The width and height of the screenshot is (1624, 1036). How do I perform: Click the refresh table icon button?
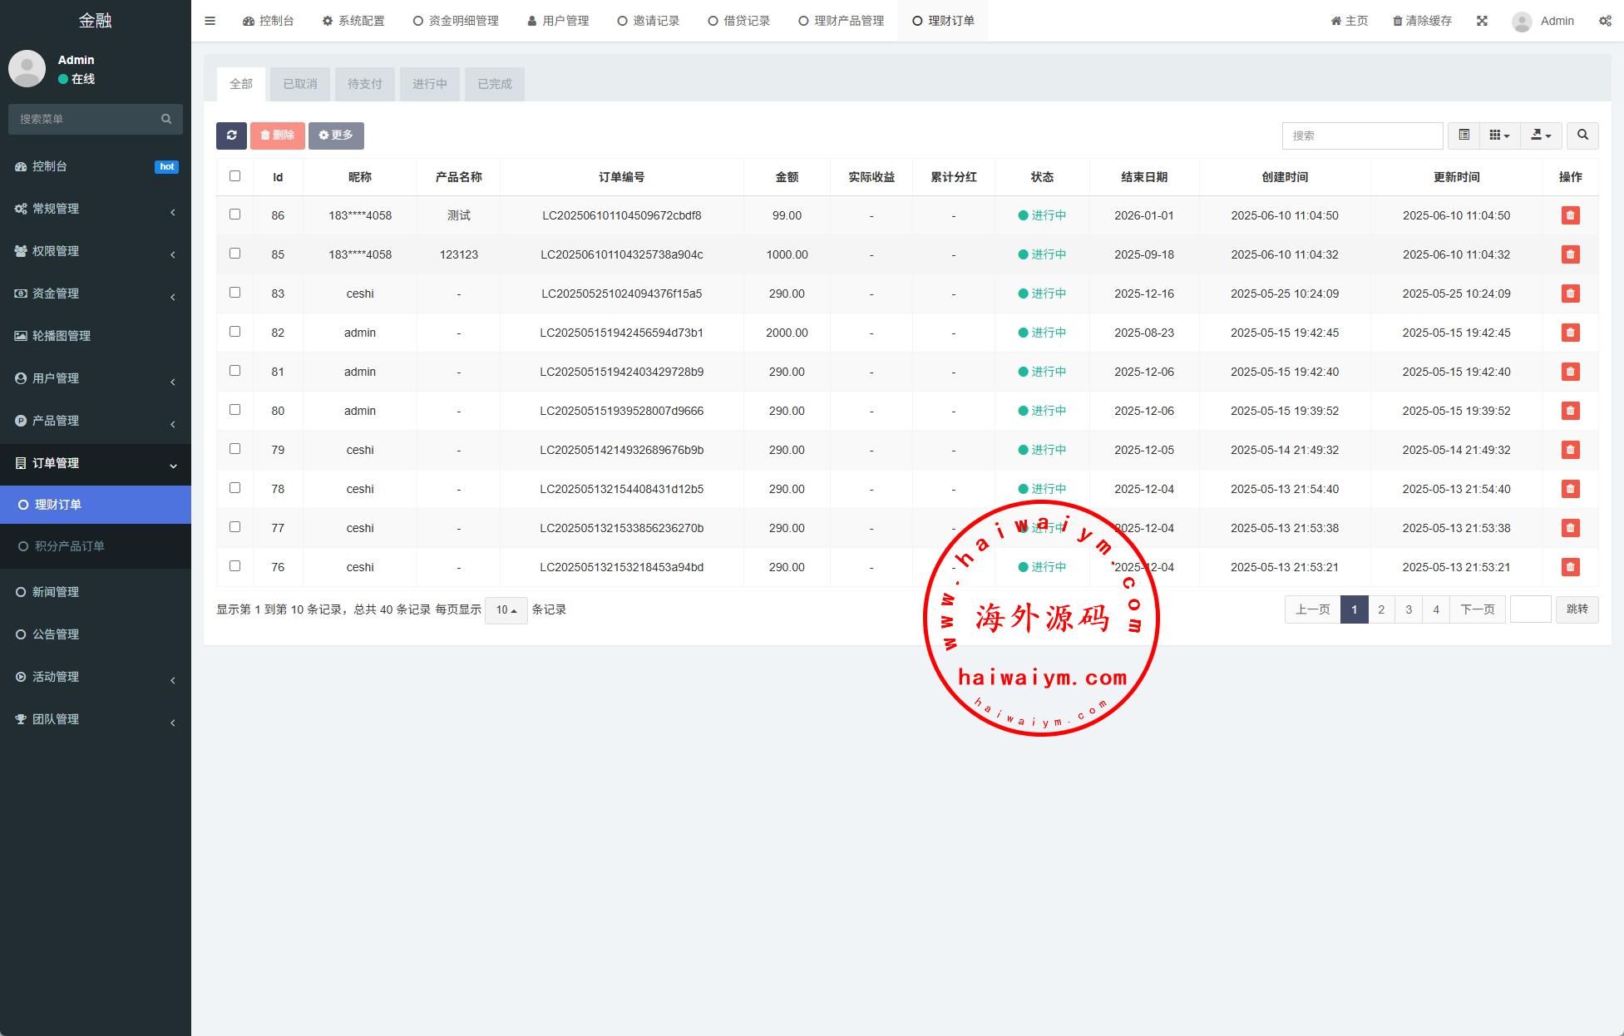point(231,136)
